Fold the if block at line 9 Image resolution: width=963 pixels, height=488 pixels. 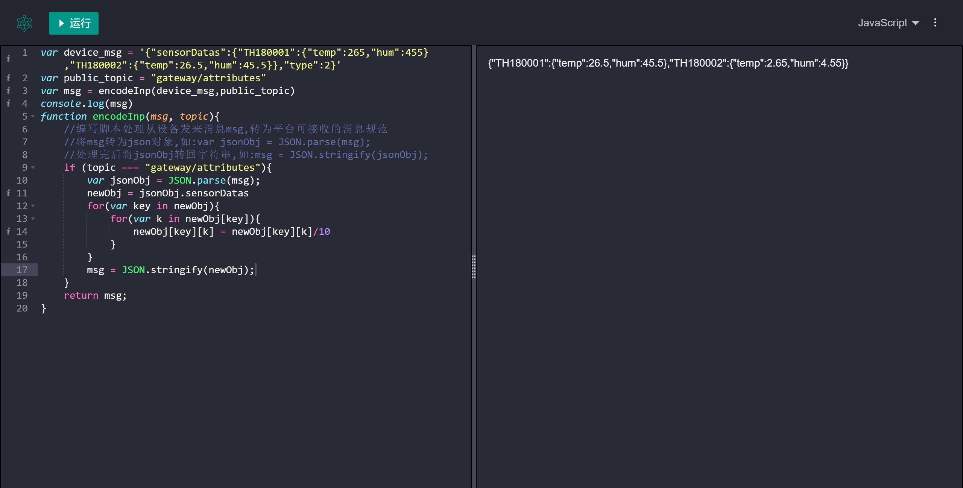(x=33, y=168)
